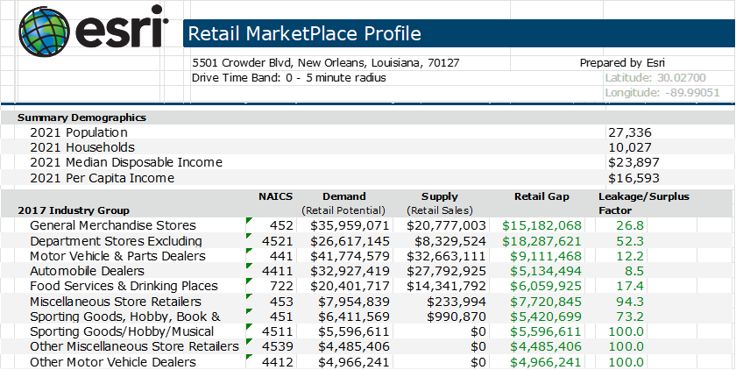Image resolution: width=736 pixels, height=370 pixels.
Task: Click leakage factor 12.2
Action: [630, 256]
